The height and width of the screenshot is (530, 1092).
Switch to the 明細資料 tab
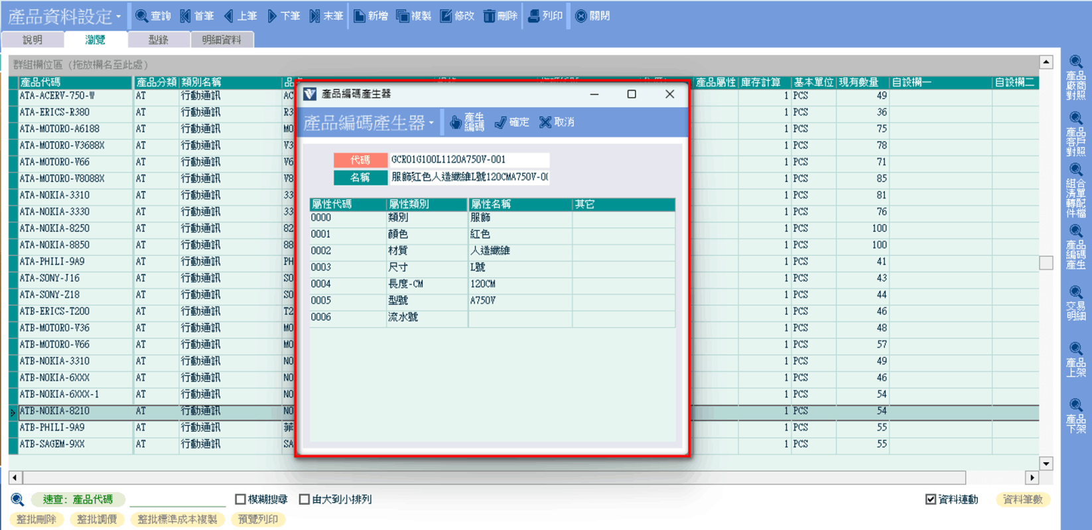click(222, 40)
